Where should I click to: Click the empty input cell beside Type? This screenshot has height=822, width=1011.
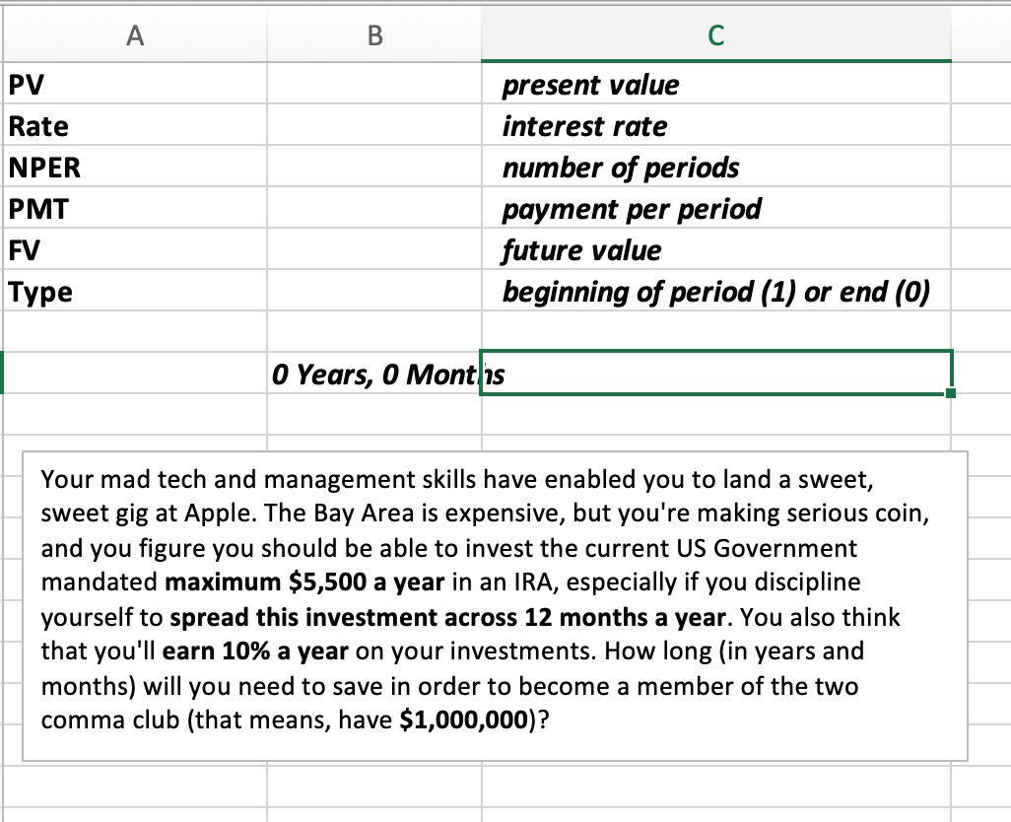[373, 292]
